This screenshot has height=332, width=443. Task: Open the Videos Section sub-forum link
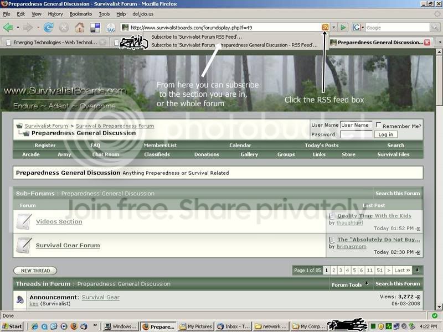pyautogui.click(x=59, y=222)
